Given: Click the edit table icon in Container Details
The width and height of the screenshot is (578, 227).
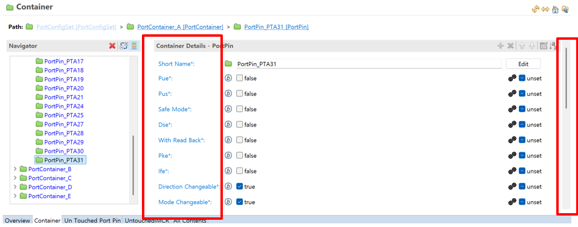Looking at the screenshot, I should (x=544, y=46).
